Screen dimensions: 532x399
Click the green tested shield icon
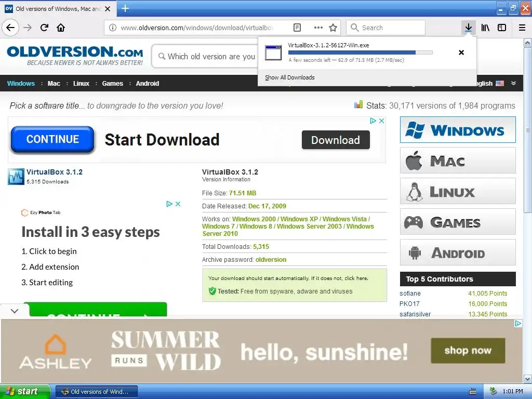(x=212, y=291)
